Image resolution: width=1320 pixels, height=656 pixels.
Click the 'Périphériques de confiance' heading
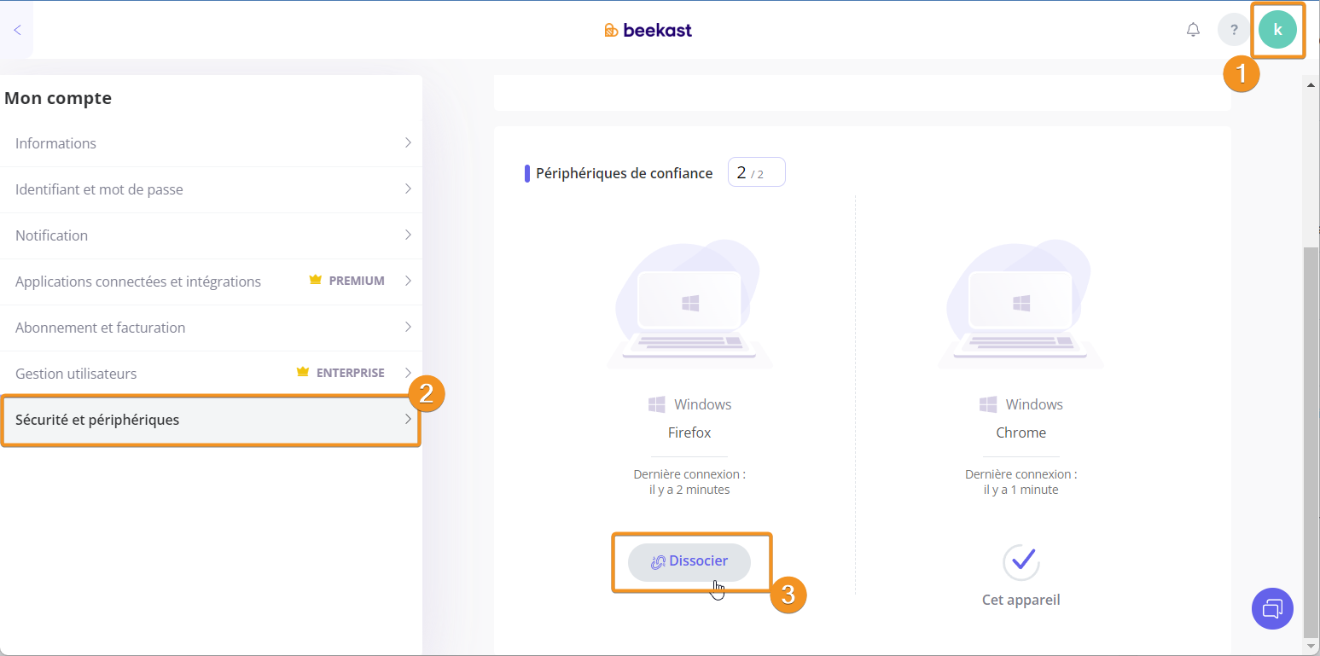(624, 173)
